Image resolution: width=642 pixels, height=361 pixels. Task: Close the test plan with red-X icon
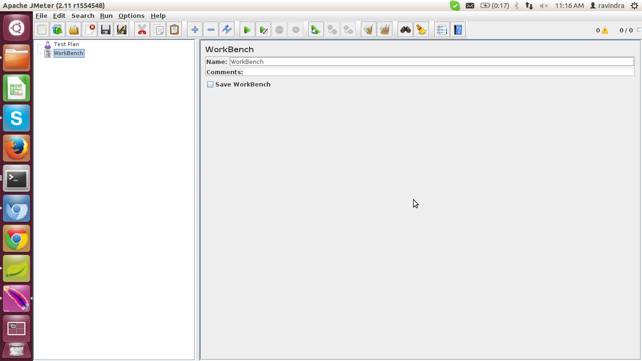[x=90, y=30]
